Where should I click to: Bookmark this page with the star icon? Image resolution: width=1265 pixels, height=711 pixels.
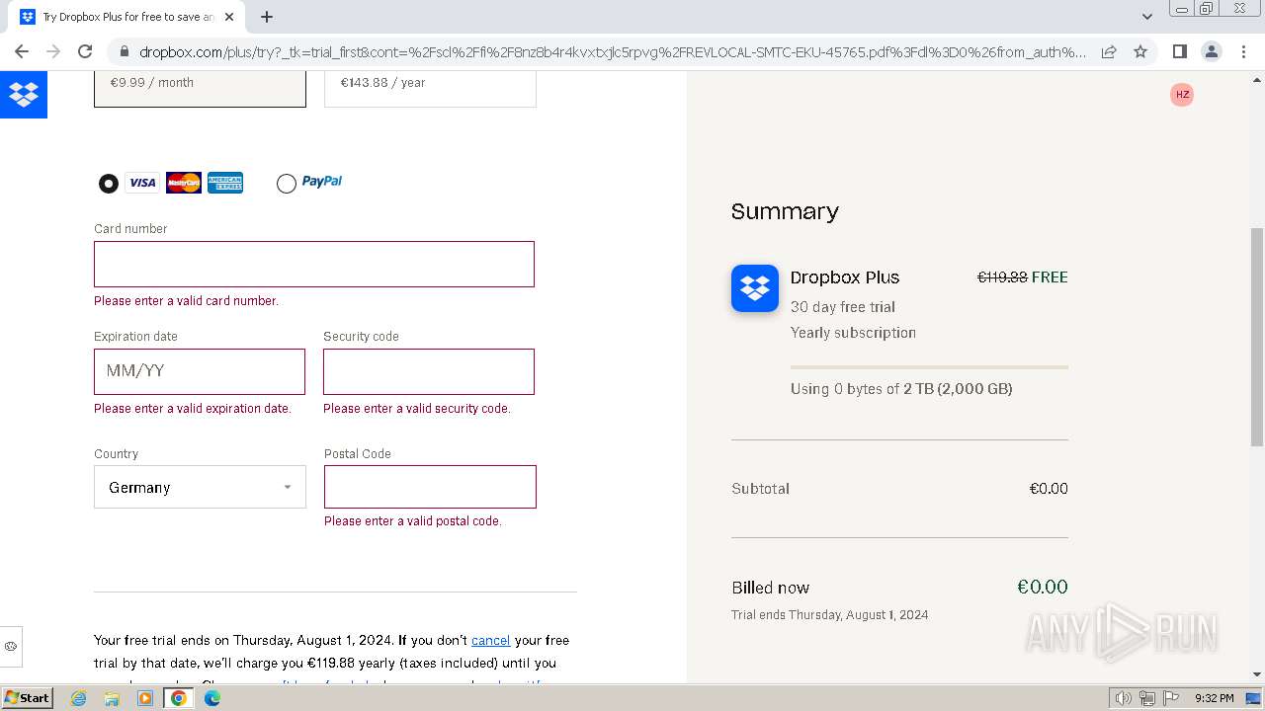pos(1140,51)
